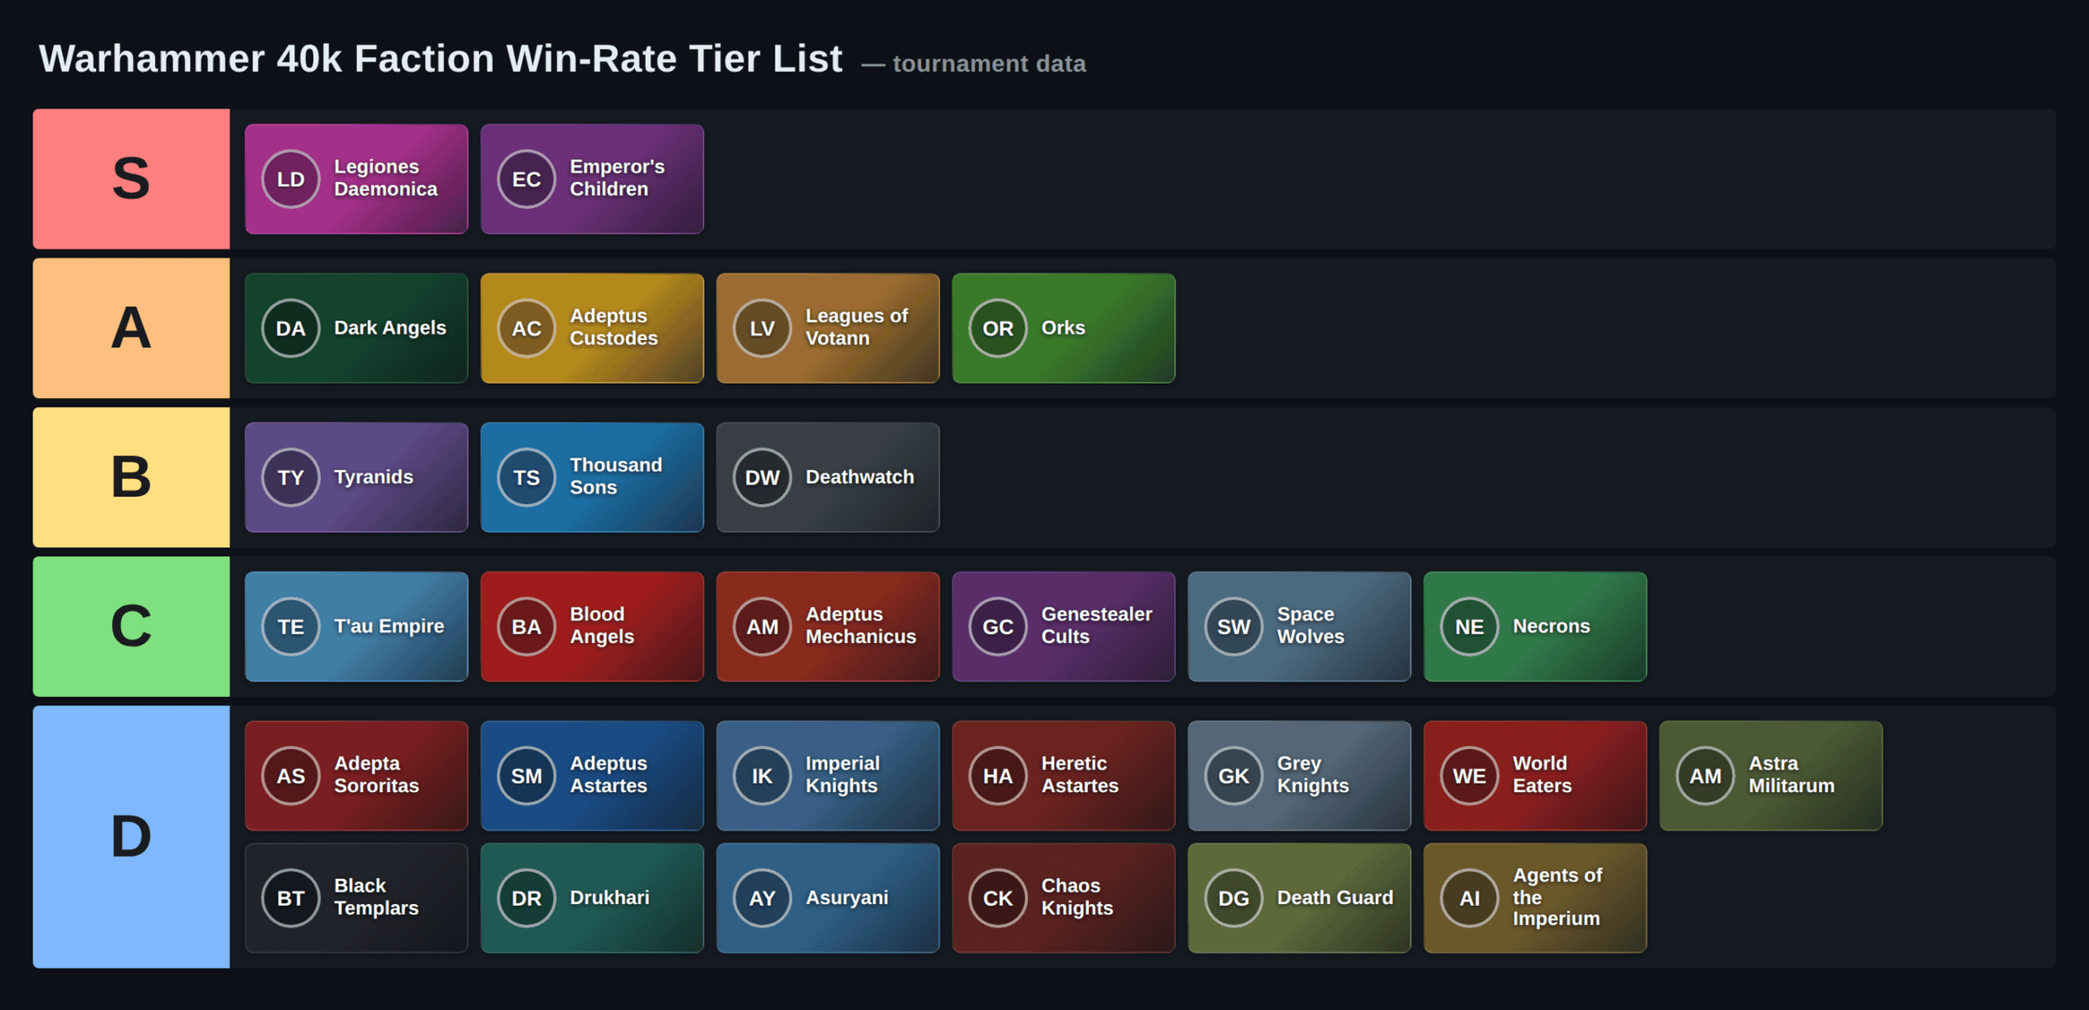
Task: Click the 'Emperor's Children' name text
Action: (x=617, y=178)
